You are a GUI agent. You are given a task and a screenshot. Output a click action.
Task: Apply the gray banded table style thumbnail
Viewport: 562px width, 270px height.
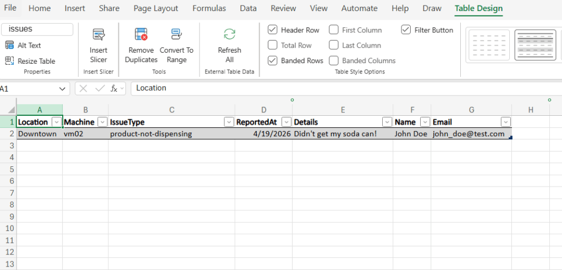[x=536, y=44]
